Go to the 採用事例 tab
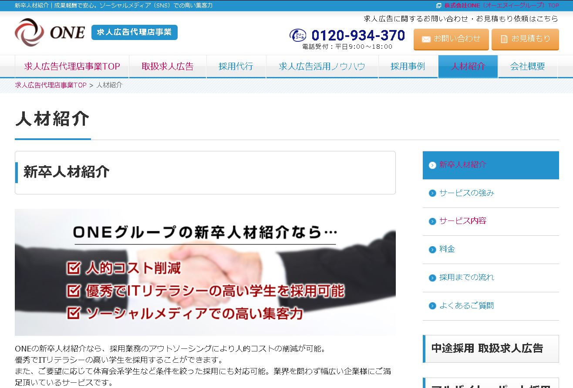Image resolution: width=573 pixels, height=388 pixels. click(408, 67)
